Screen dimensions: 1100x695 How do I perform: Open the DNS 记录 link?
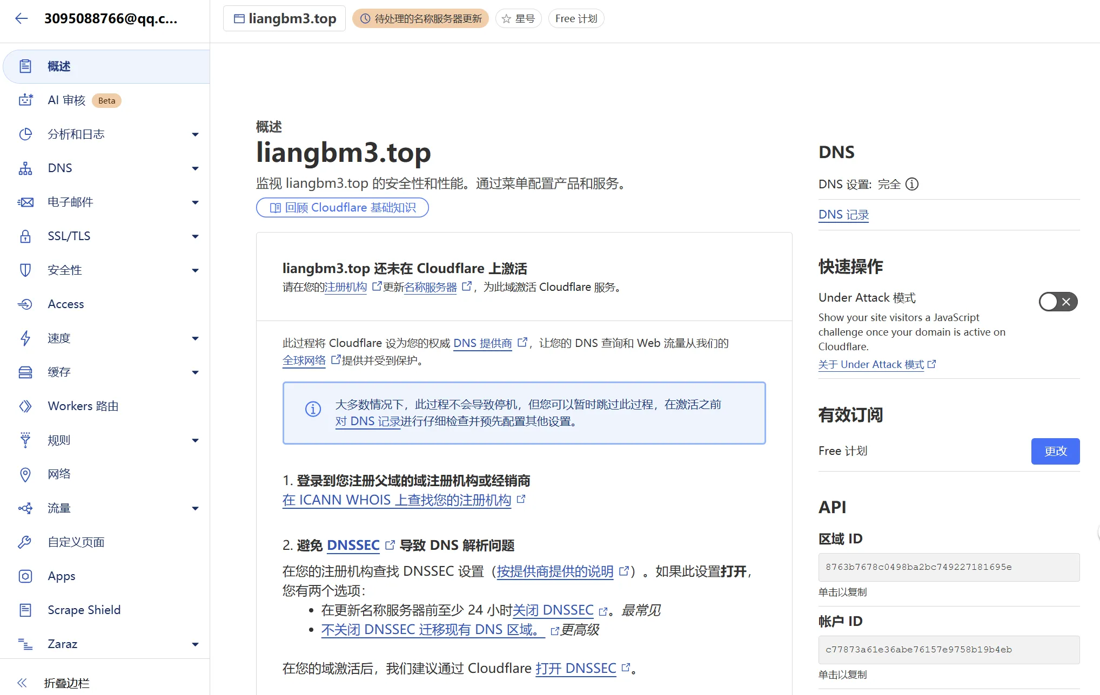pyautogui.click(x=843, y=215)
